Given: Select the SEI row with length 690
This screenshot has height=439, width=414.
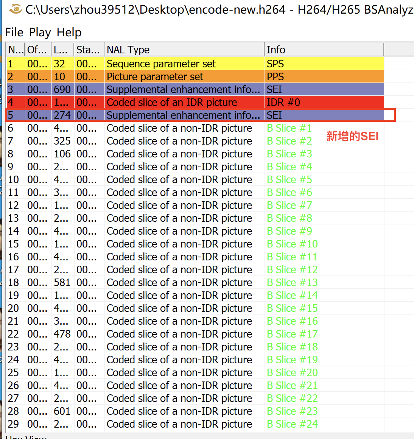Looking at the screenshot, I should click(183, 90).
